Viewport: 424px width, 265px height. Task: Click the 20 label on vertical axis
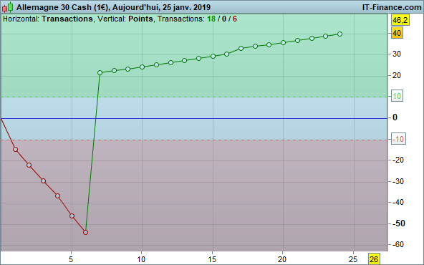tap(397, 75)
